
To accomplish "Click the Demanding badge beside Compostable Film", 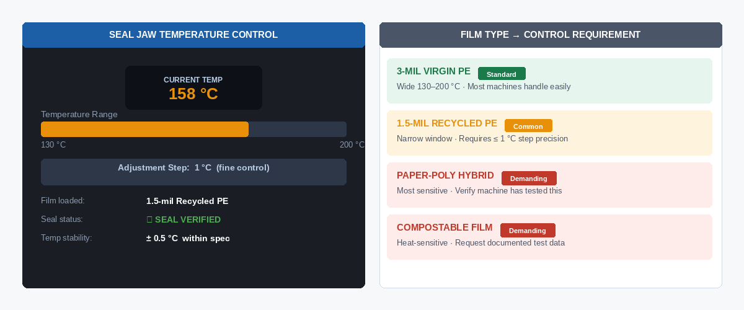I will pyautogui.click(x=528, y=230).
